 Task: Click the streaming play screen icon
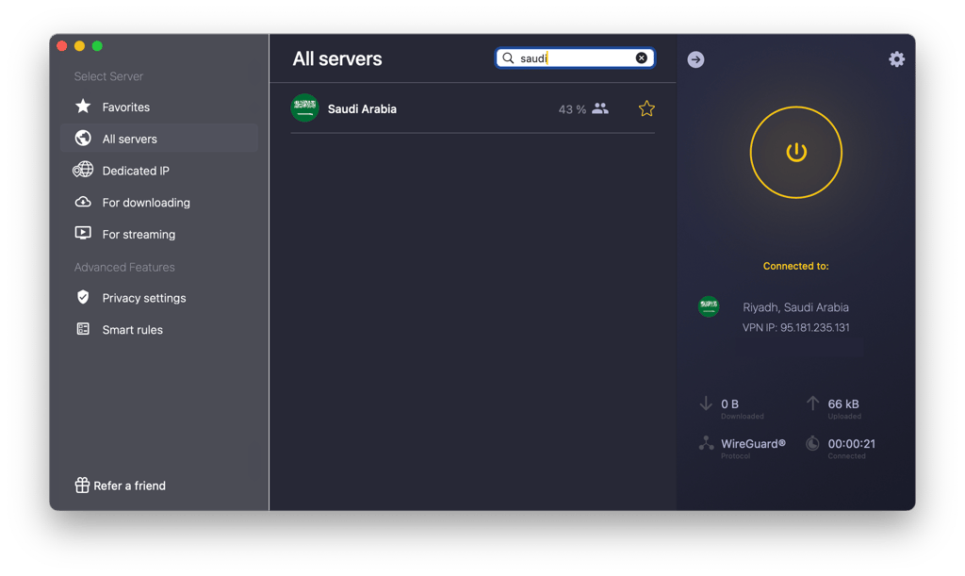click(83, 233)
